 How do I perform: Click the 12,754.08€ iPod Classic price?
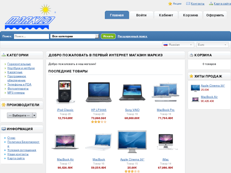[65, 118]
